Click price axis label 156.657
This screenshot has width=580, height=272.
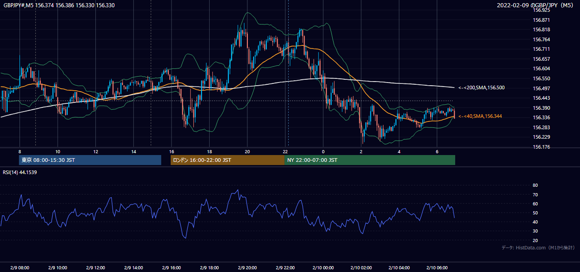tap(541, 59)
